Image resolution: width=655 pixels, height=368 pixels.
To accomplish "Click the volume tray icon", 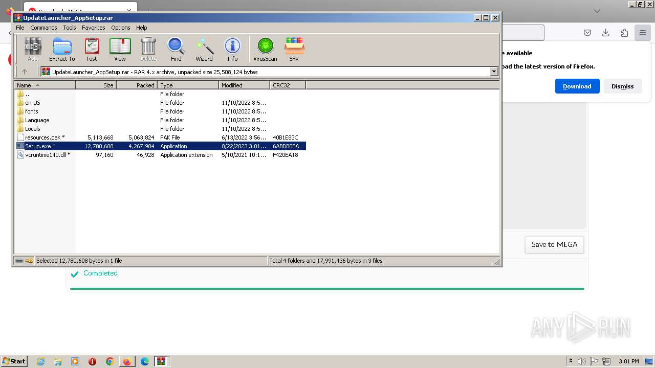I will 582,361.
